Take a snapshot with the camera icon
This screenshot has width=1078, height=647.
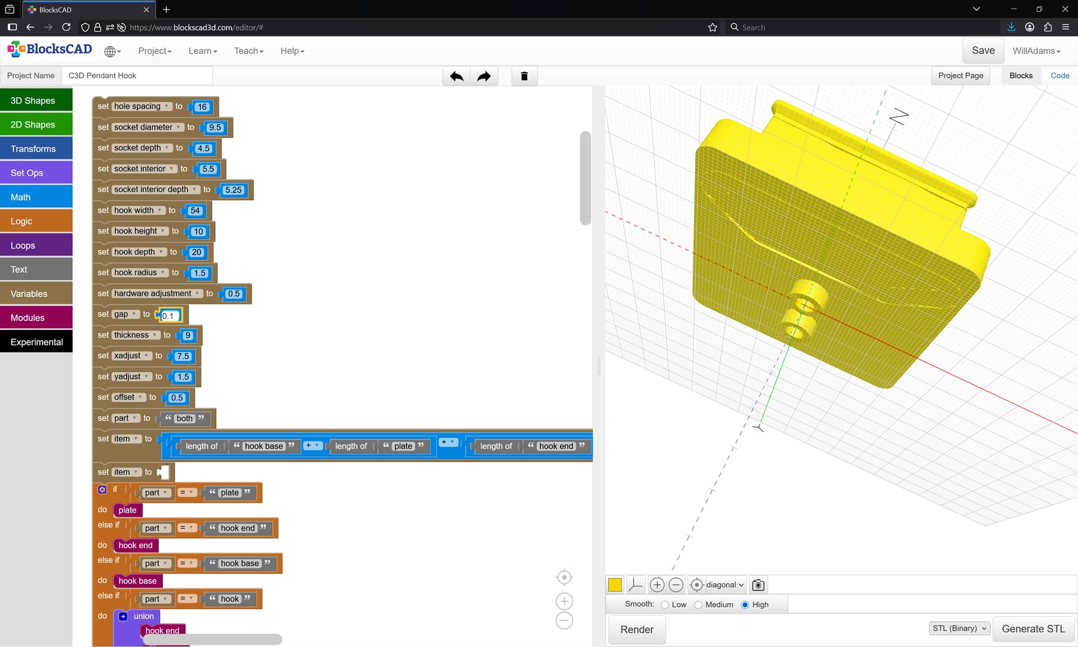(758, 585)
